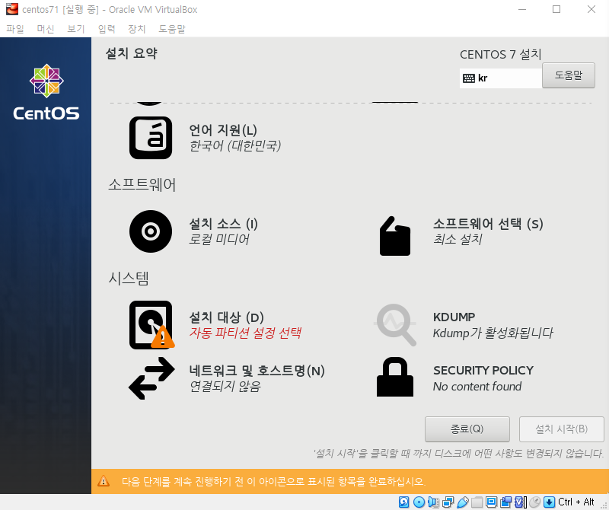The width and height of the screenshot is (609, 510).
Task: Click the 종료(Q) quit button
Action: 467,429
